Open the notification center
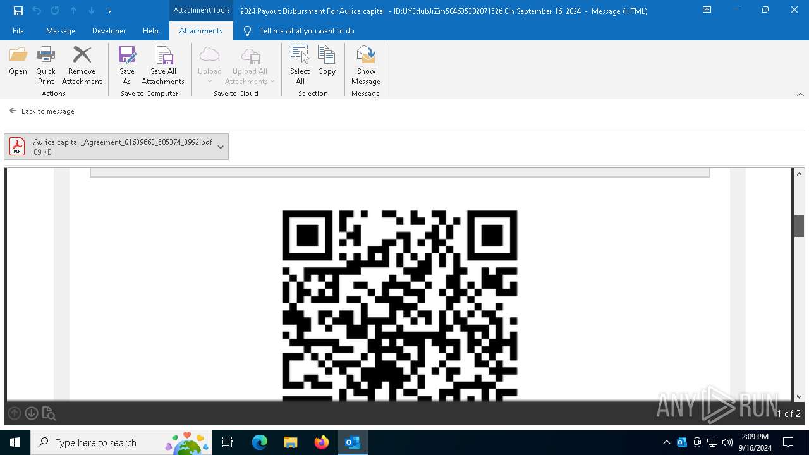 click(788, 442)
